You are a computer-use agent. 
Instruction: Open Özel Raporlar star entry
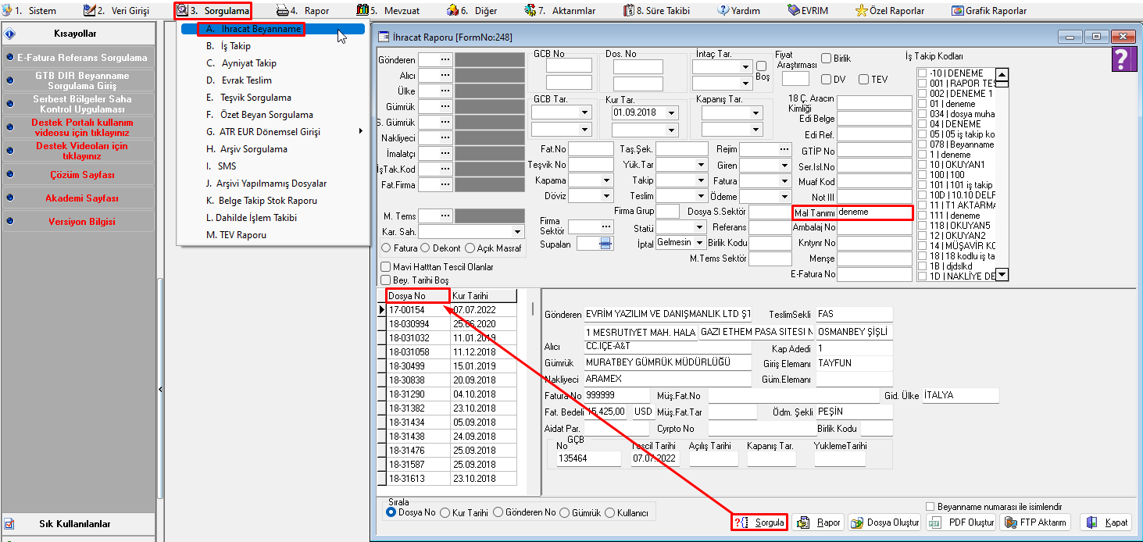(x=890, y=11)
